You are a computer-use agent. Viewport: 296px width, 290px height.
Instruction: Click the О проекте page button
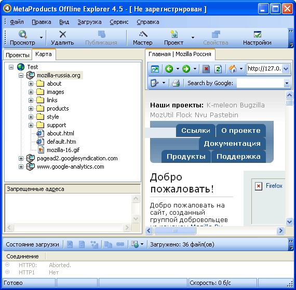coord(241,131)
